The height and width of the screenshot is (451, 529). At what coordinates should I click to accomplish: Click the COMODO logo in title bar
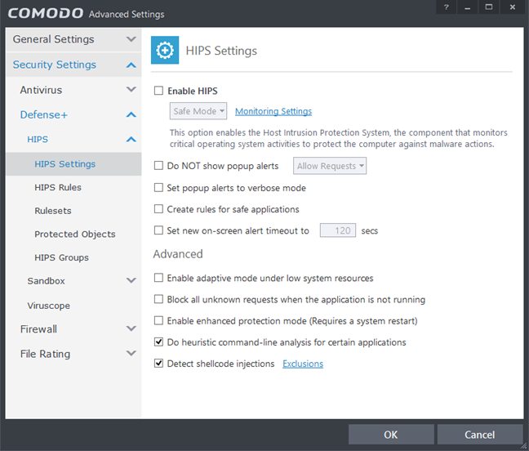46,13
